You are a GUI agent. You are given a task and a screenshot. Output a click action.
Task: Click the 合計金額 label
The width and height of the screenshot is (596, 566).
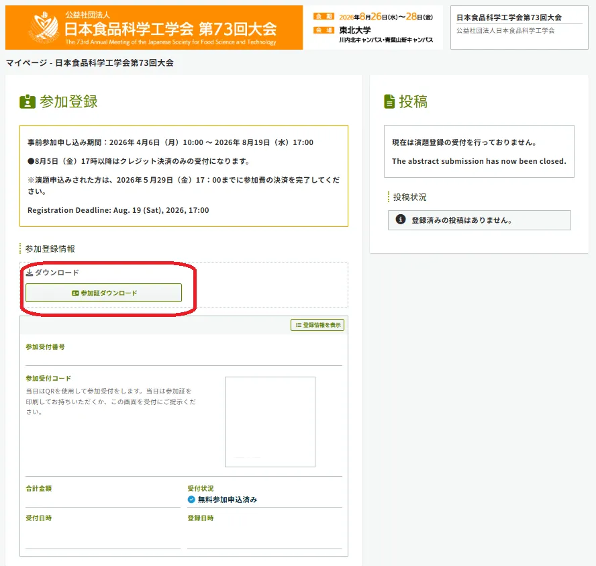pos(39,489)
